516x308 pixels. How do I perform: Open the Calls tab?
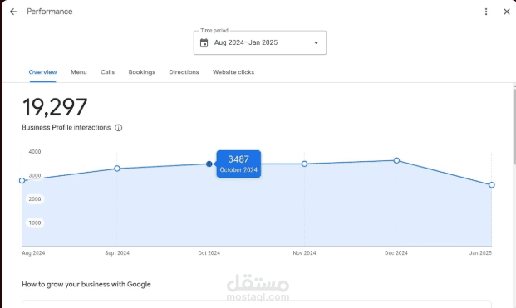tap(108, 72)
